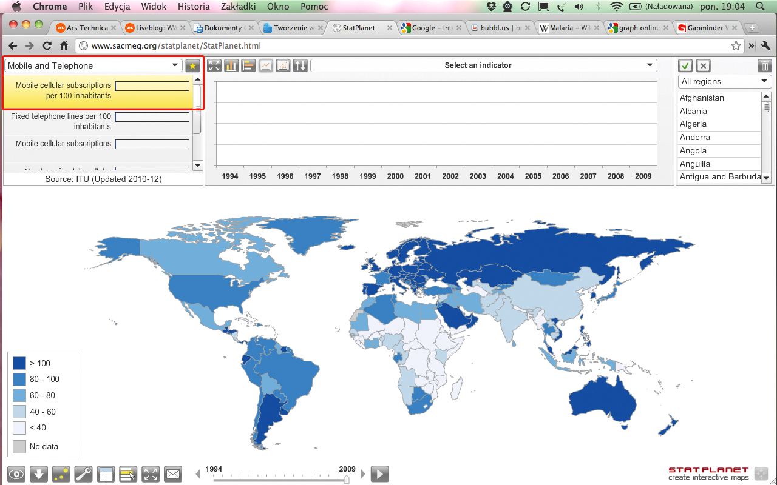Click the star favorites icon
777x485 pixels.
click(192, 65)
